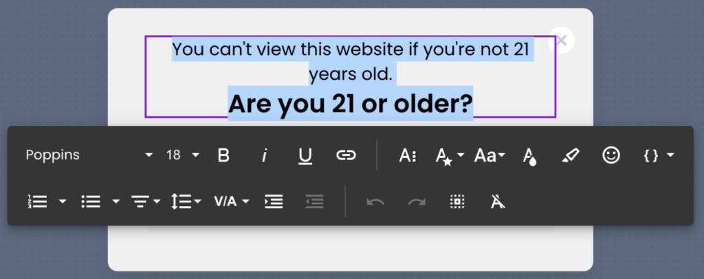Toggle bold formatting

(x=223, y=155)
